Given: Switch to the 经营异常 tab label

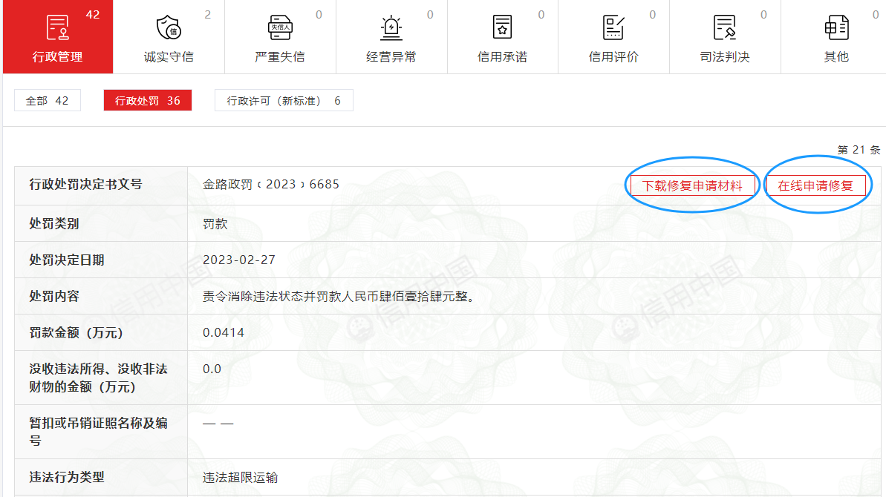Looking at the screenshot, I should [391, 57].
